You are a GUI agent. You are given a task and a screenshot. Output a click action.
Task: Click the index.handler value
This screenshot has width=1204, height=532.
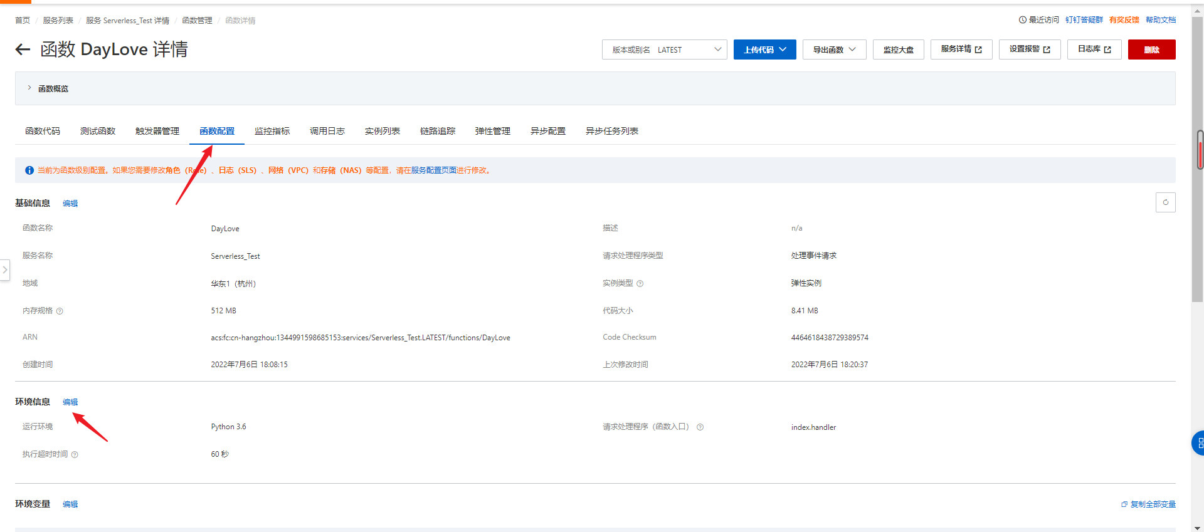[x=813, y=427]
